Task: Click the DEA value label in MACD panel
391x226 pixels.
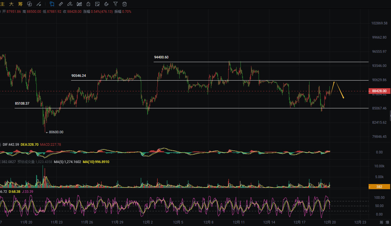Action: pyautogui.click(x=30, y=145)
